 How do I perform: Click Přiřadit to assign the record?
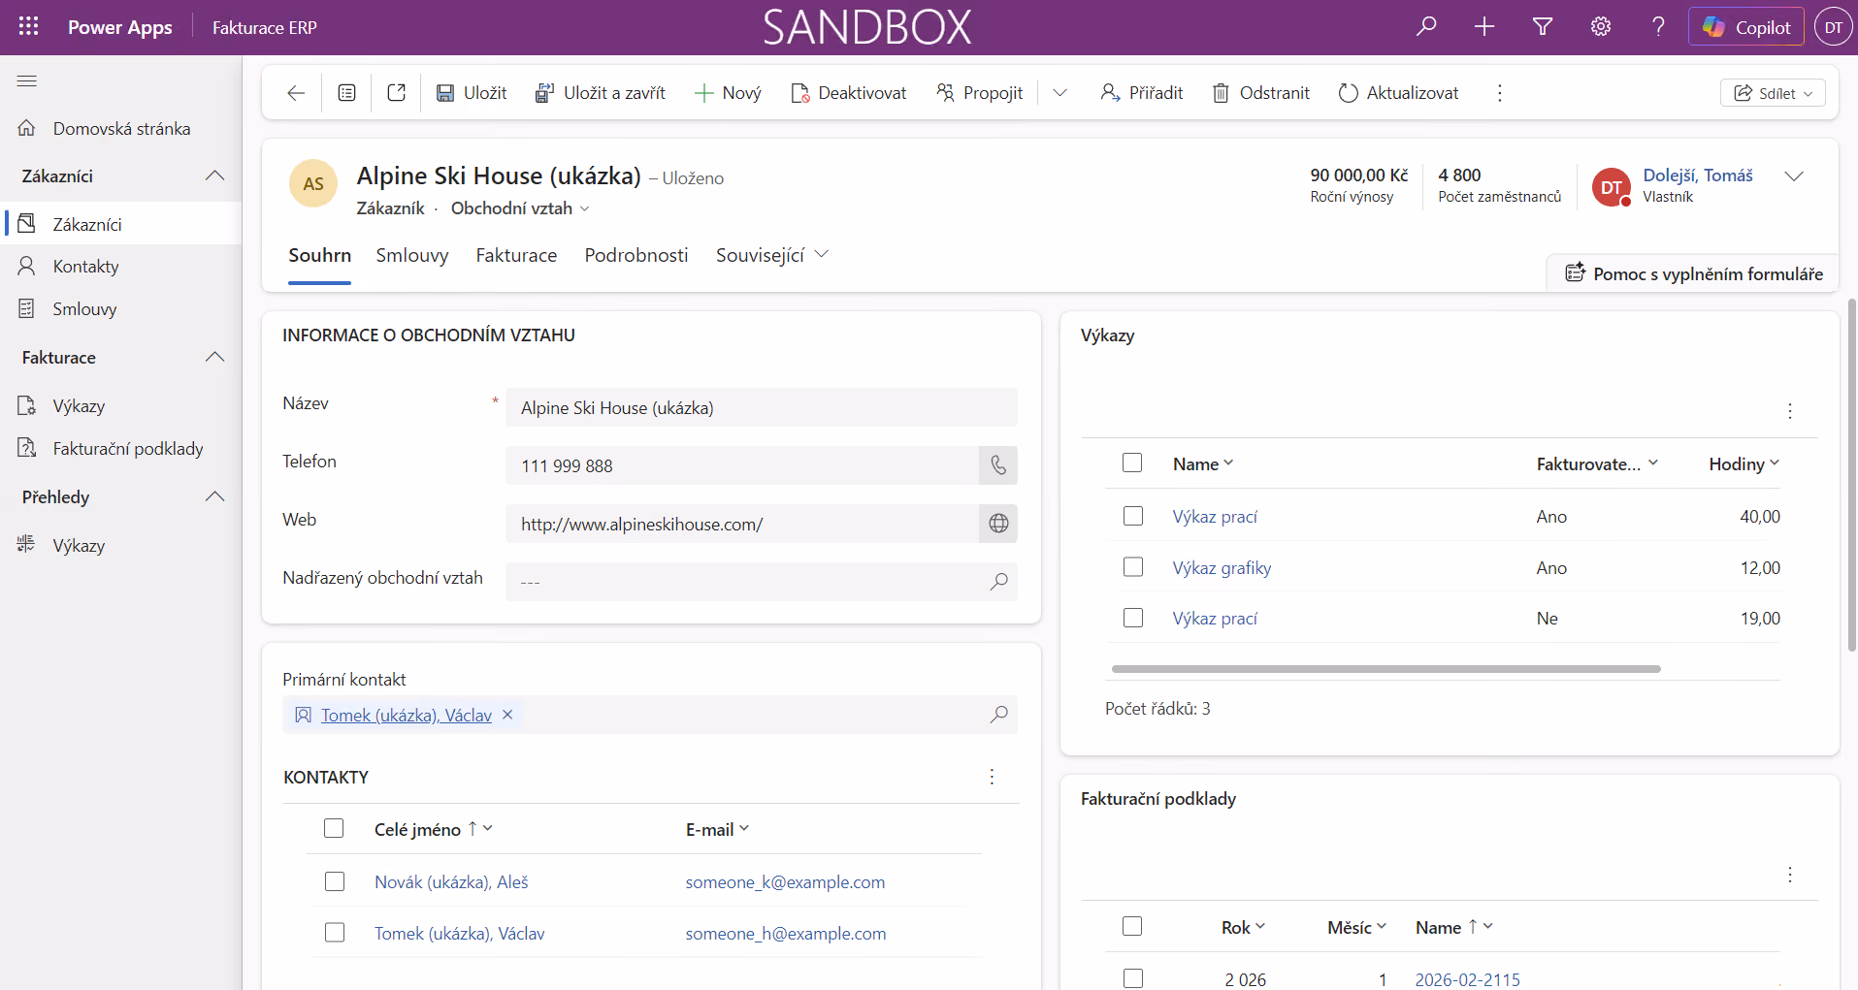[x=1142, y=93]
